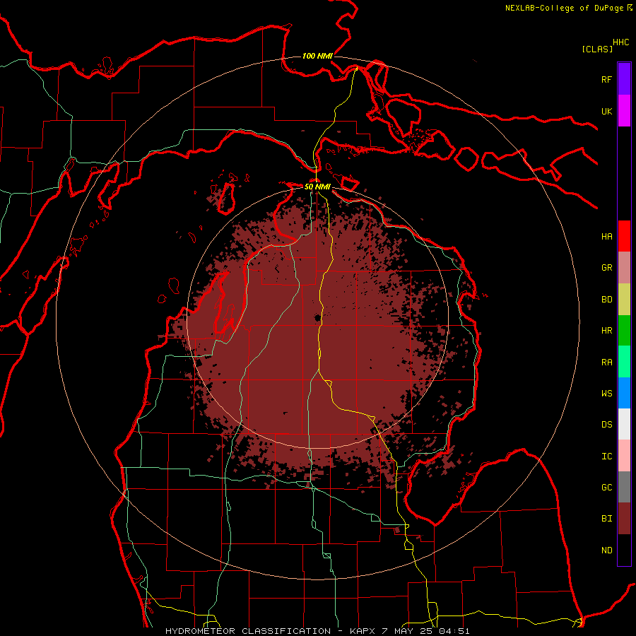Click the DS legend label
This screenshot has width=636, height=636.
point(606,424)
